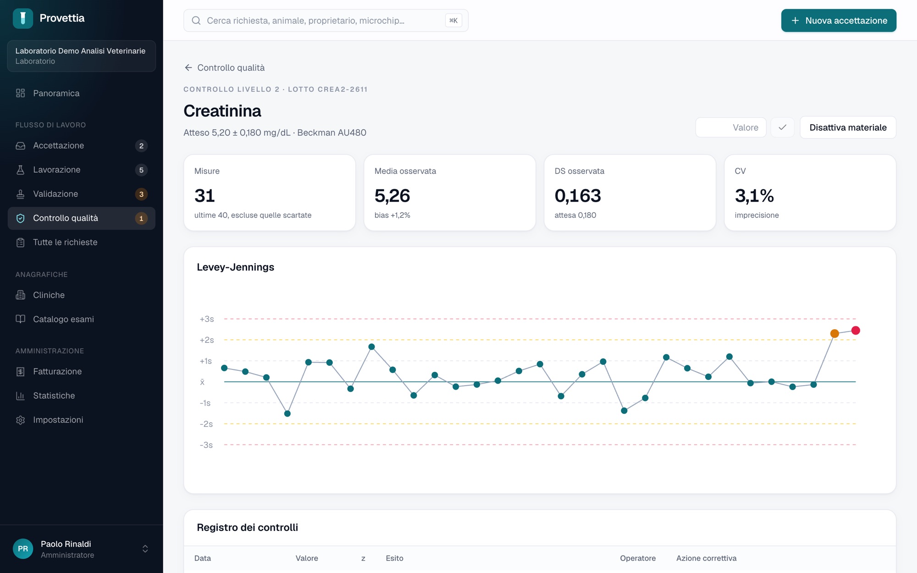Go to Accettazione in the sidebar
Image resolution: width=917 pixels, height=573 pixels.
[81, 145]
